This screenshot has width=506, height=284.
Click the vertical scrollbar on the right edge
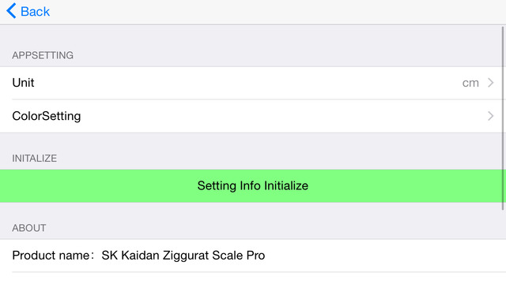pyautogui.click(x=503, y=118)
